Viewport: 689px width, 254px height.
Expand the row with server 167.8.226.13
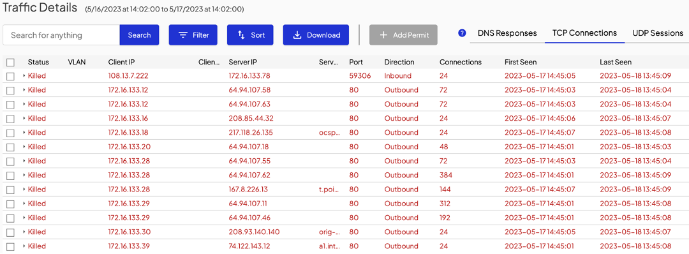[x=24, y=189]
